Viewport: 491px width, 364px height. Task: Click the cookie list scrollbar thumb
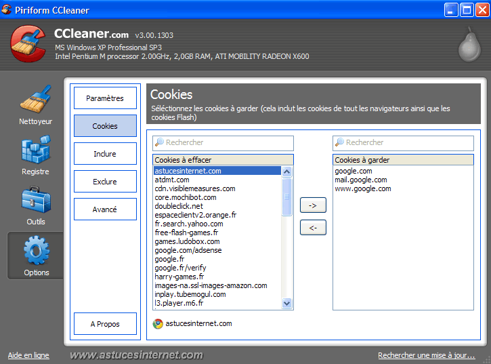(x=286, y=197)
